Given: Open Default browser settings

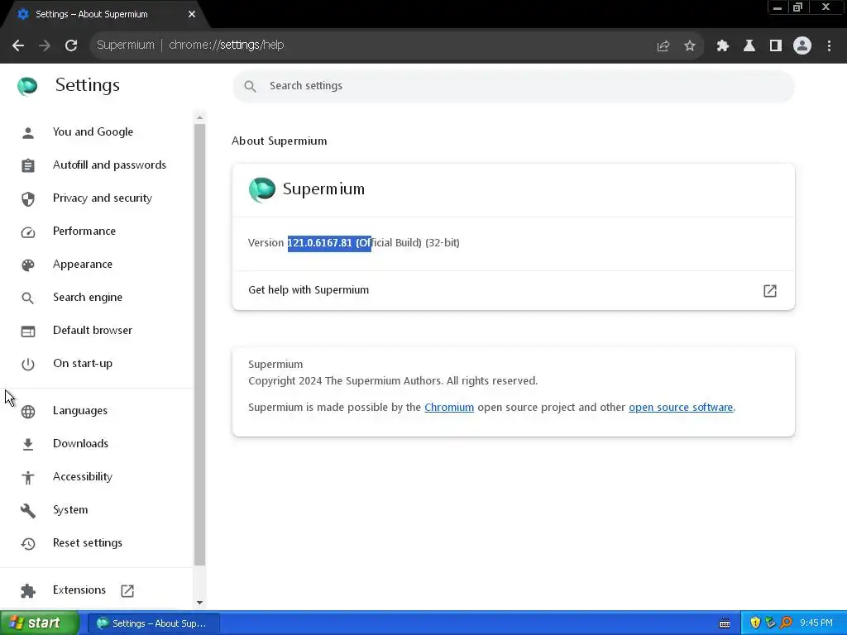Looking at the screenshot, I should (93, 330).
